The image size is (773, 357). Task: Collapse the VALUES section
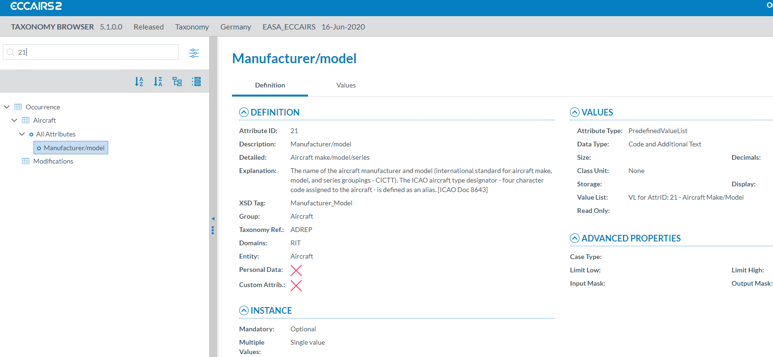pos(575,112)
